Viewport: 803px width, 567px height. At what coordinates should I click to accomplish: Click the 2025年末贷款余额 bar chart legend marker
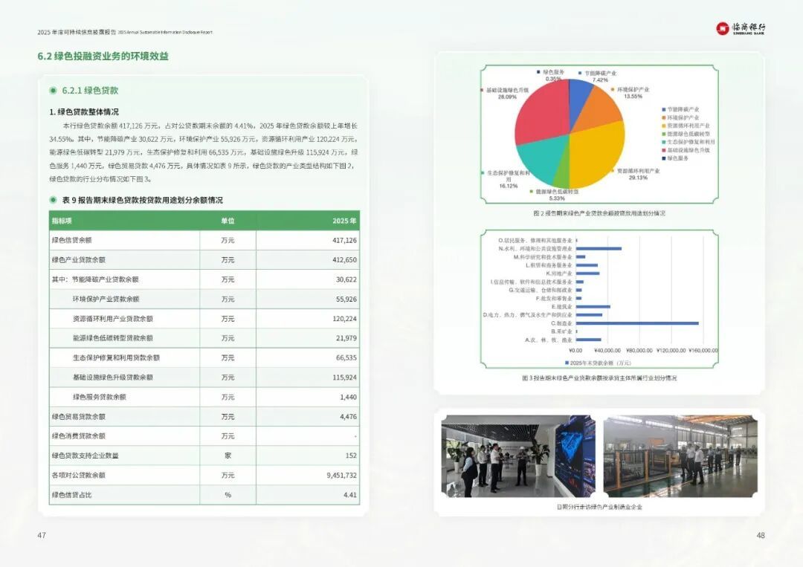[x=567, y=363]
